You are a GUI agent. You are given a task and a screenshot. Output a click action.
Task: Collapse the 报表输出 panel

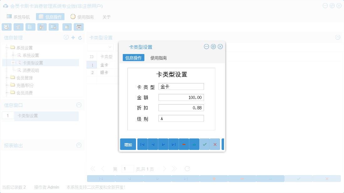coord(79,146)
